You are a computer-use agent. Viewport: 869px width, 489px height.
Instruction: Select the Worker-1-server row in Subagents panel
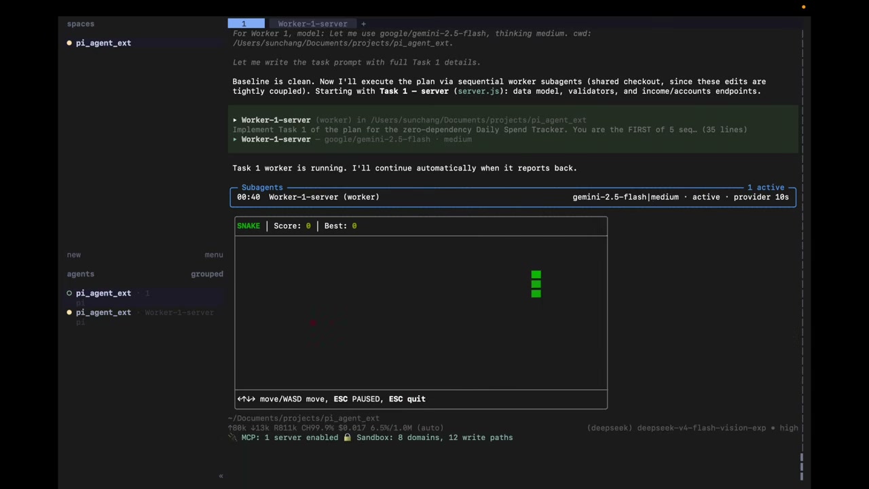pyautogui.click(x=513, y=197)
